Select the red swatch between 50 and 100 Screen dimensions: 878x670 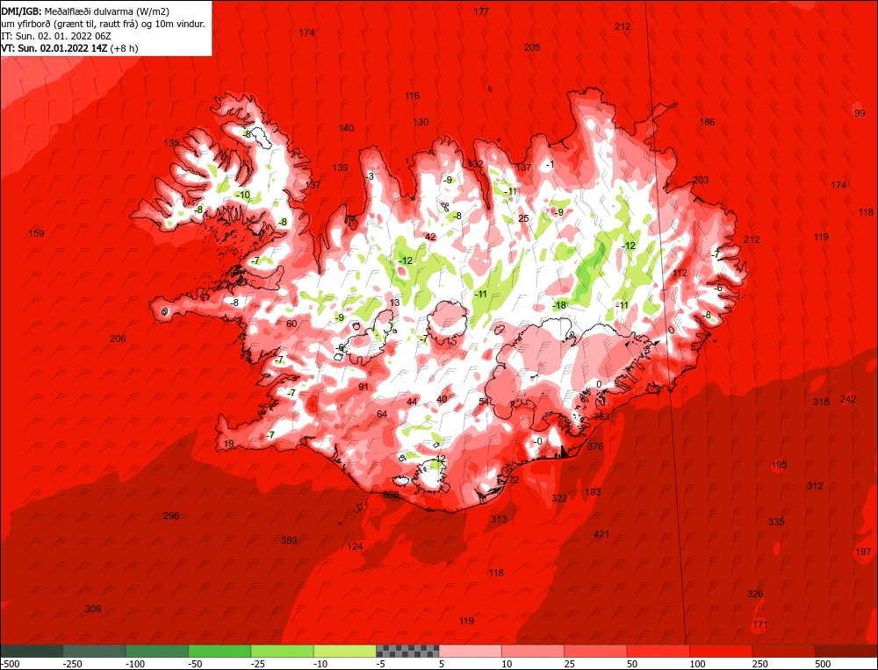coord(658,651)
